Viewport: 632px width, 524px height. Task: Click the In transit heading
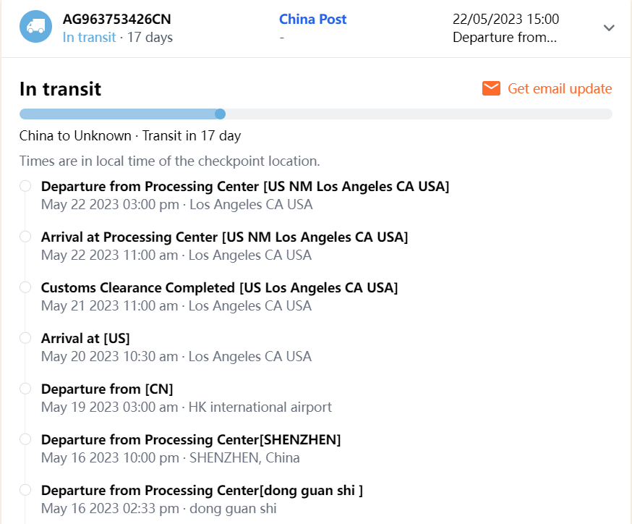[60, 89]
